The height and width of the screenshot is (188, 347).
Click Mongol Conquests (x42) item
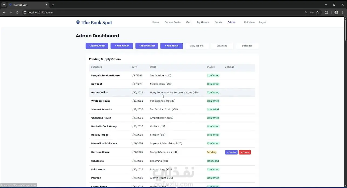[x=164, y=152]
